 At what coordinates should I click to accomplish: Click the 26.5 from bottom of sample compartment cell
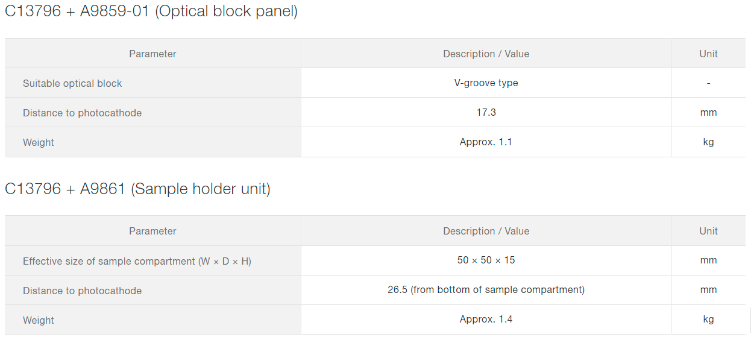click(486, 290)
